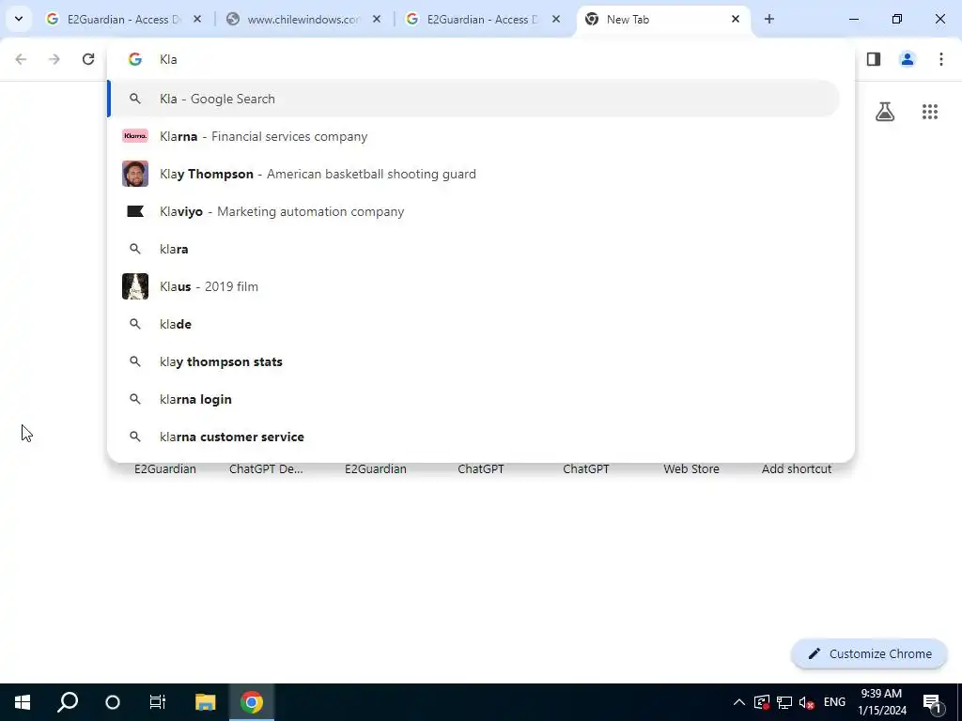Choose 'klarna customer service' suggestion

473,437
